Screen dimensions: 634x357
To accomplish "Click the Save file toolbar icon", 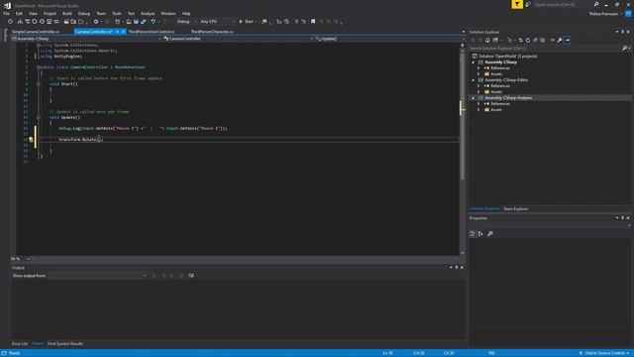I will pos(136,22).
